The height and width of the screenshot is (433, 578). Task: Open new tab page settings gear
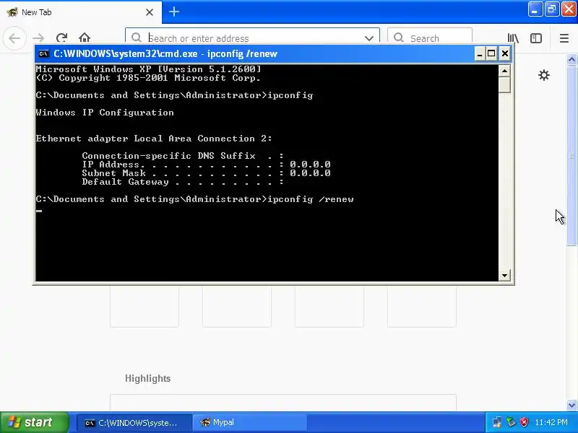(x=544, y=76)
